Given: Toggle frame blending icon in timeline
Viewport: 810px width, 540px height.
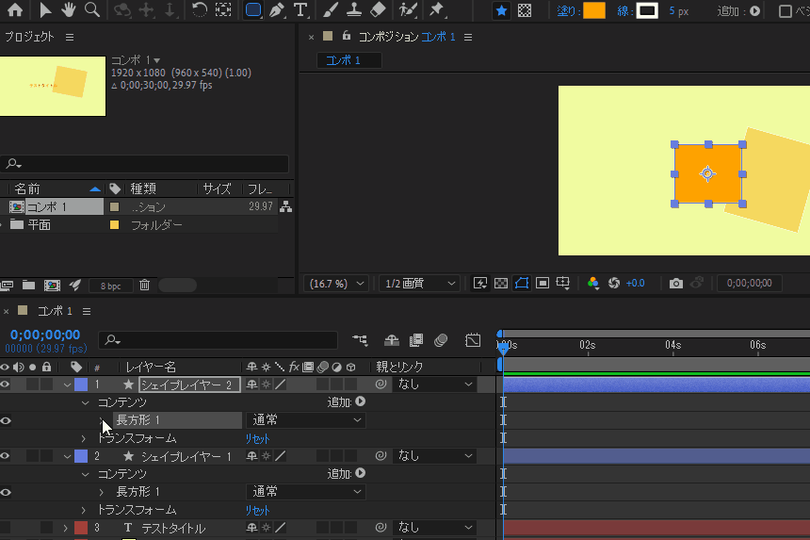Looking at the screenshot, I should [416, 340].
